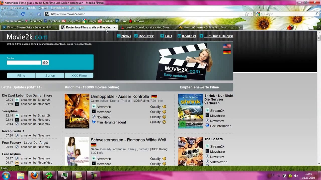321x180 pixels.
Task: Click The Losers movie poster thumbnail
Action: tap(191, 151)
